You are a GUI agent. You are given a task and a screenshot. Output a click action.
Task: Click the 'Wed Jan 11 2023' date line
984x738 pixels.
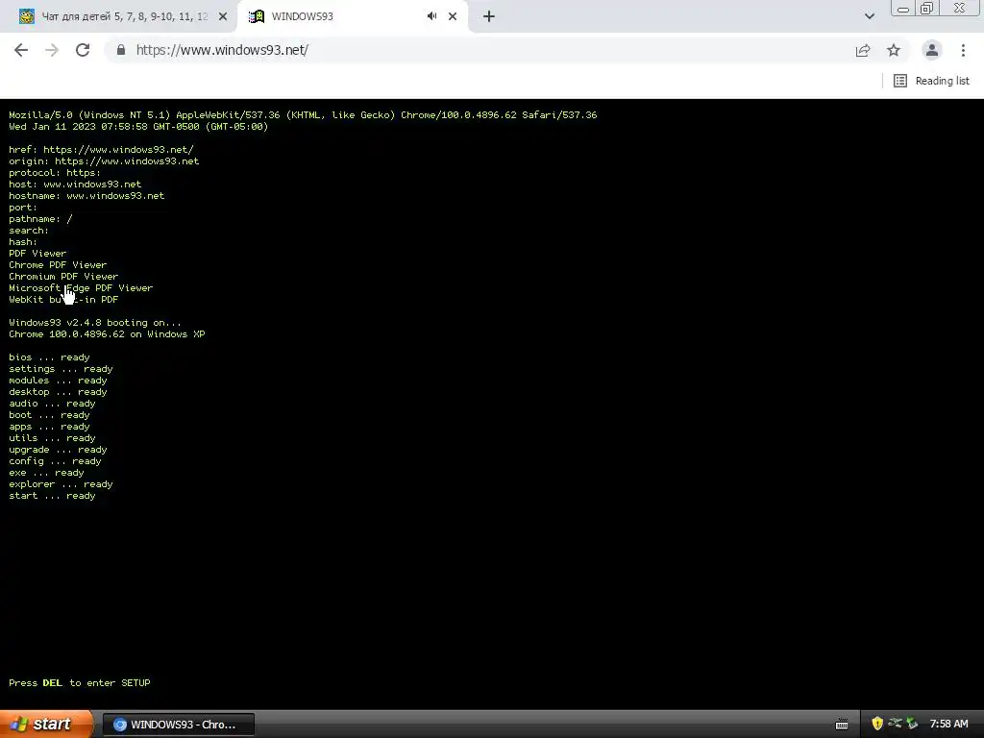(x=138, y=126)
